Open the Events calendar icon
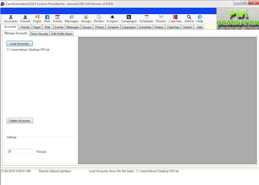Screen dimensions: 259x185 57,19
